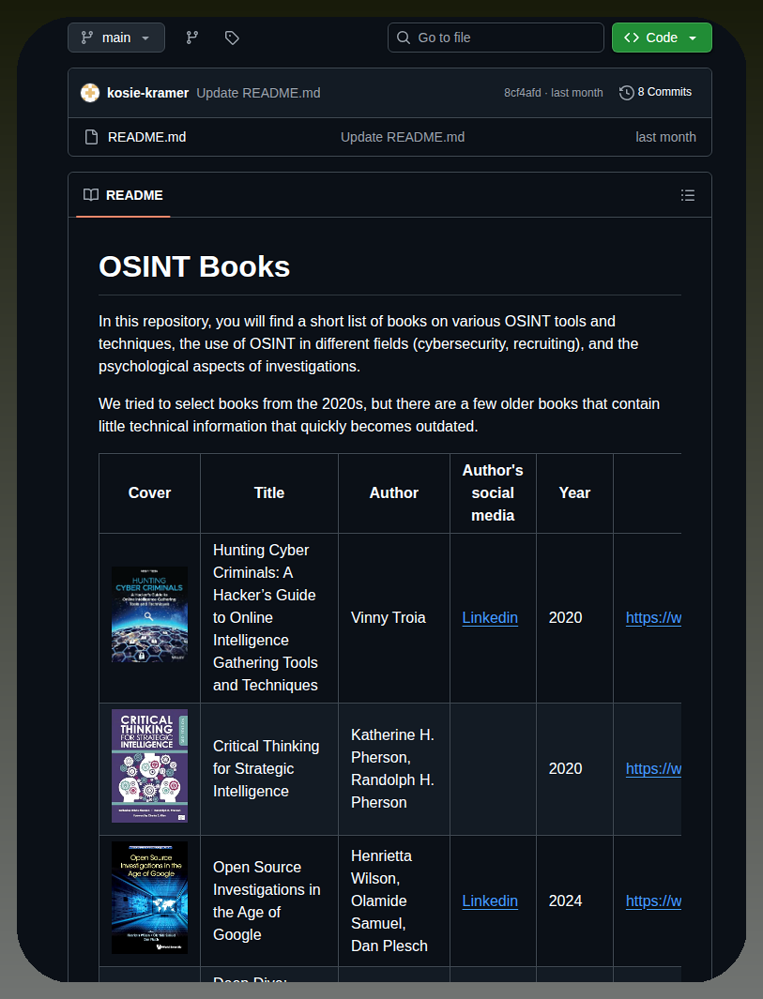Select year 2020 in Vinny Troia row
Screen dimensions: 763x999
coord(574,618)
